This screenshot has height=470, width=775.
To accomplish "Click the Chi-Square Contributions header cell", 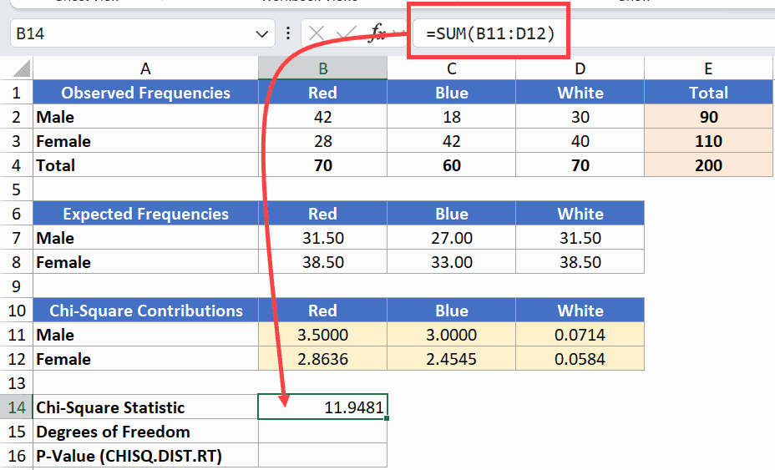I will click(x=145, y=311).
